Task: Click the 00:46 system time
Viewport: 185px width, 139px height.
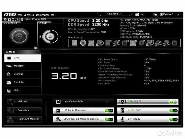Action: pos(15,20)
